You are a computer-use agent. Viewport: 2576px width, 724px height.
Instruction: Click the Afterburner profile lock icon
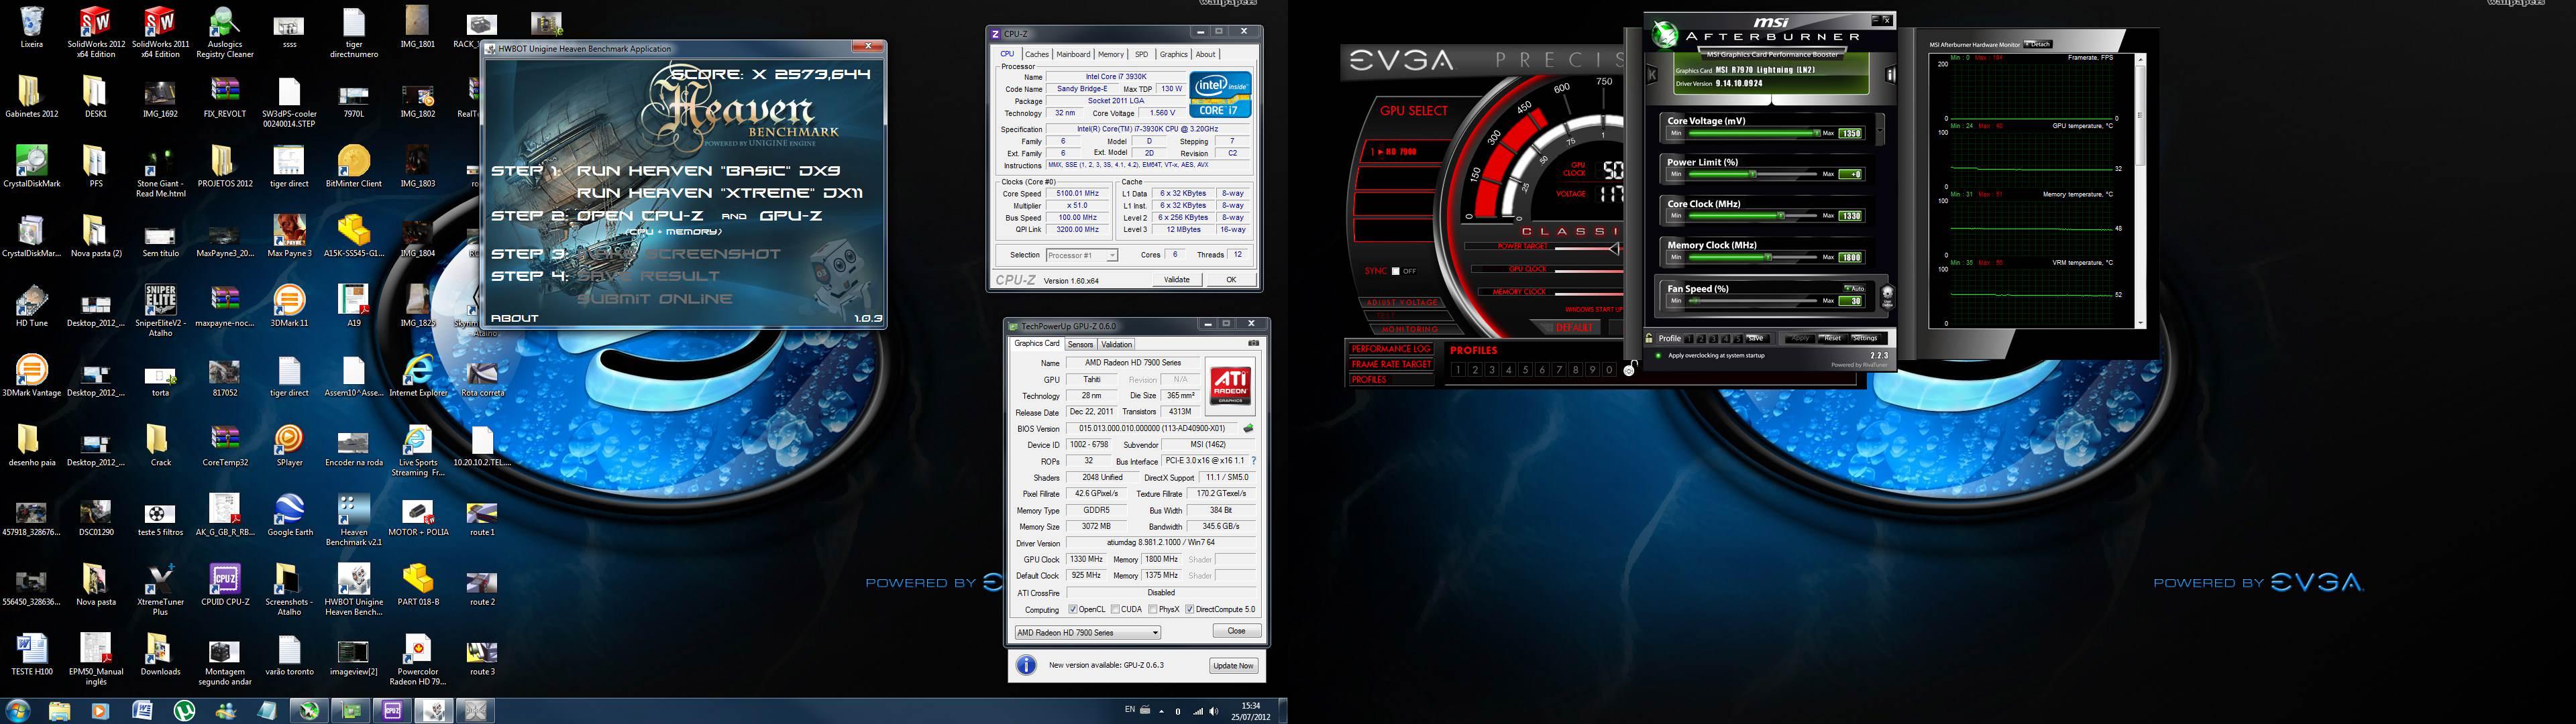[x=1650, y=338]
